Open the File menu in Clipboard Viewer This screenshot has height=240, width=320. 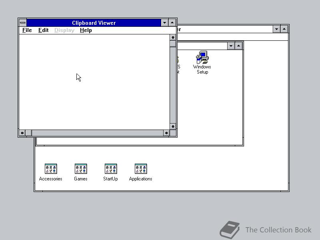click(x=27, y=30)
